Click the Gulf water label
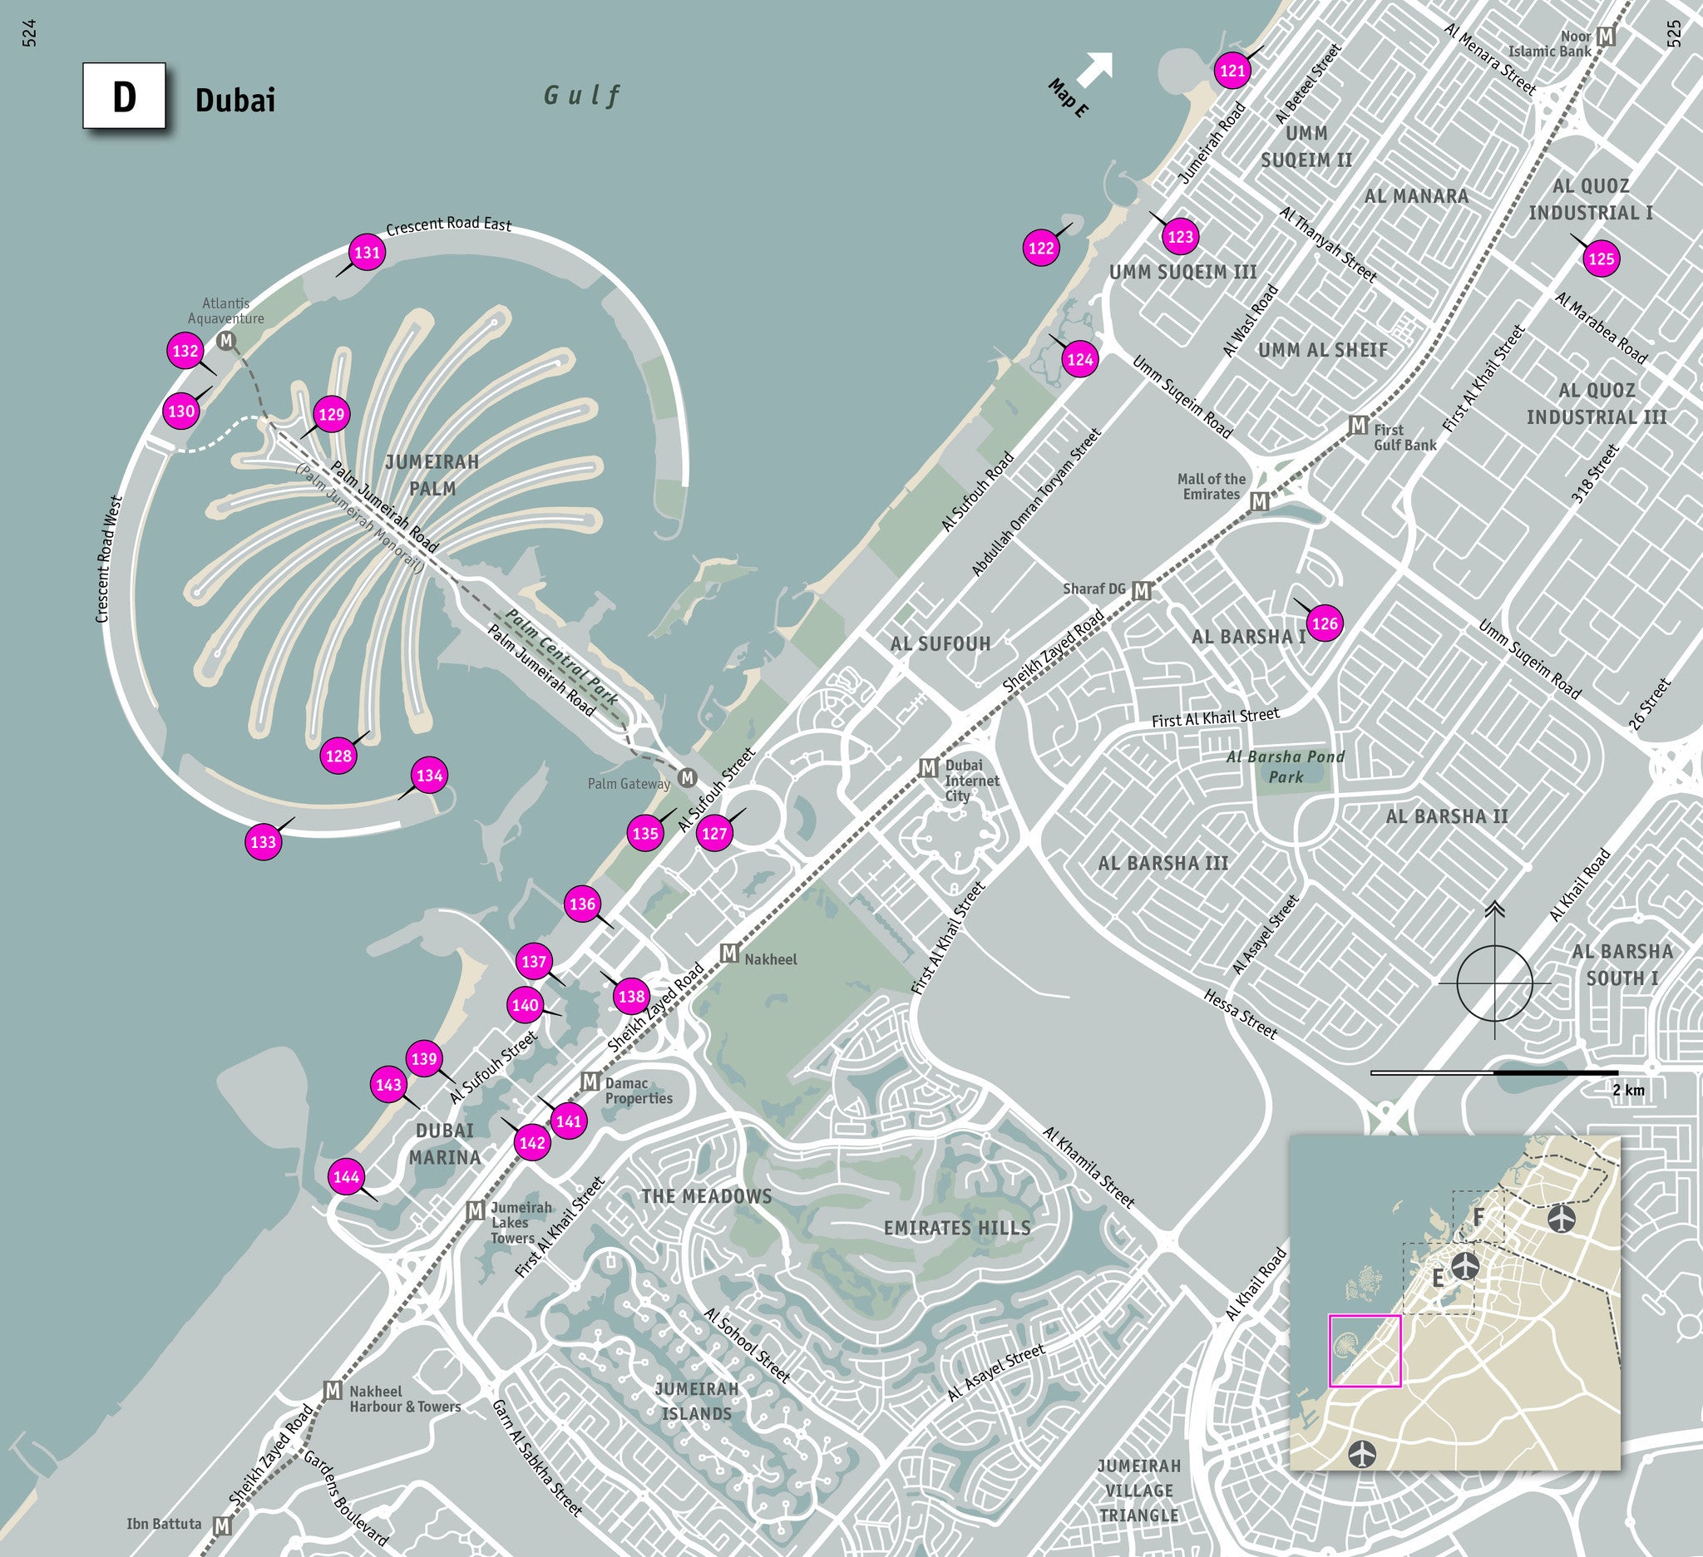The image size is (1703, 1557). pos(582,96)
